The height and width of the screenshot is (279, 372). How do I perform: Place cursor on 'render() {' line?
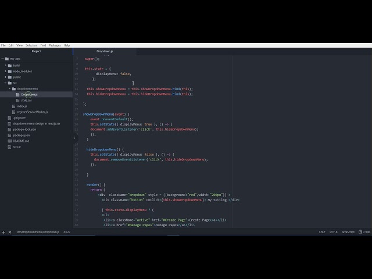coord(96,185)
